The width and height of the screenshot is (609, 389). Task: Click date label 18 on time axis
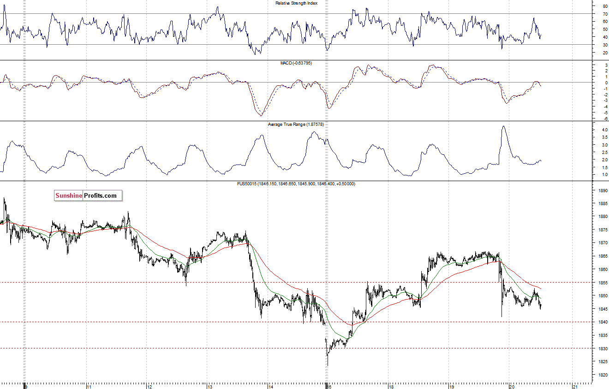pyautogui.click(x=391, y=386)
